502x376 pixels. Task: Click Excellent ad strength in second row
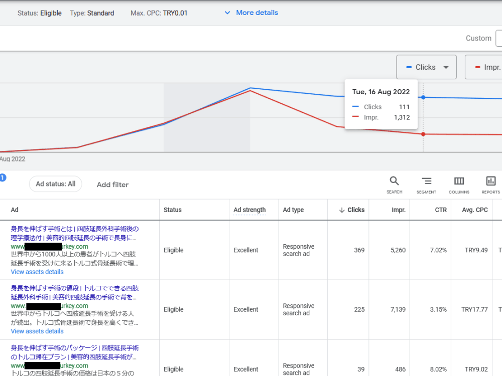point(245,309)
